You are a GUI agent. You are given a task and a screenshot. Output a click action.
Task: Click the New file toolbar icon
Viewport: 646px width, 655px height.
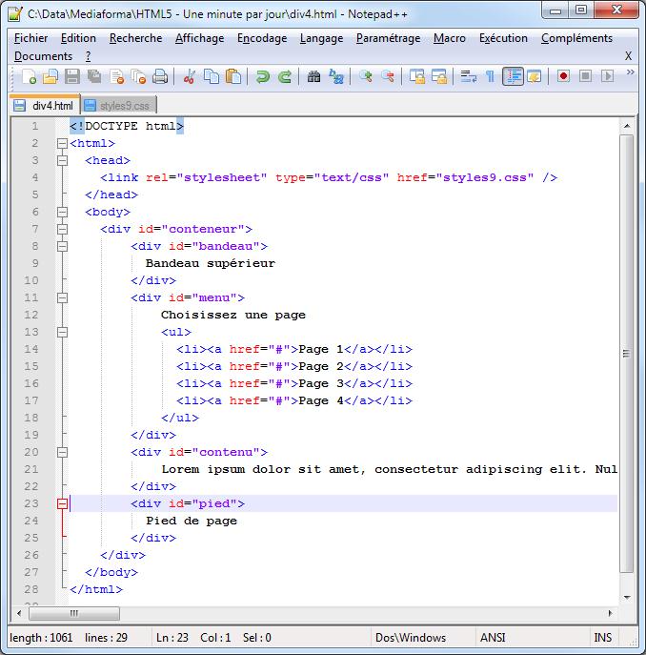[29, 76]
